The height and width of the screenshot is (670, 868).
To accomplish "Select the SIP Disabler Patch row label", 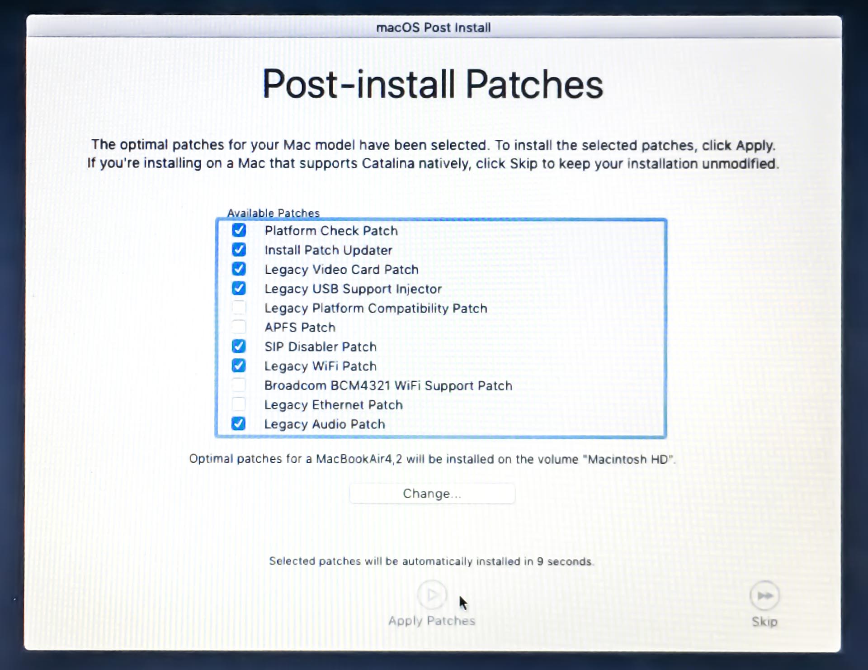I will (320, 347).
